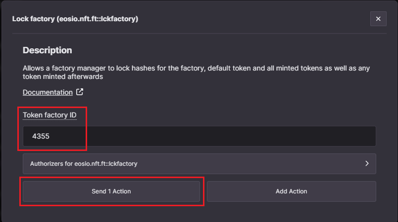Viewport: 398px width, 222px height.
Task: Click 'token minted afterwards' description line
Action: [x=63, y=76]
